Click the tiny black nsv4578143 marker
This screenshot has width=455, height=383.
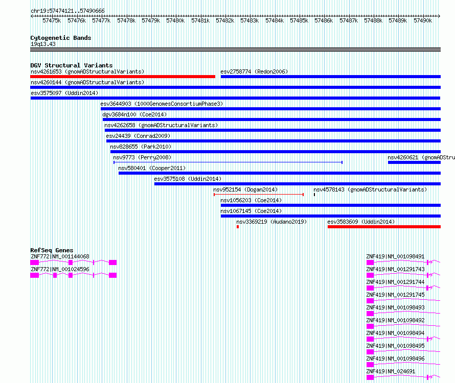314,195
